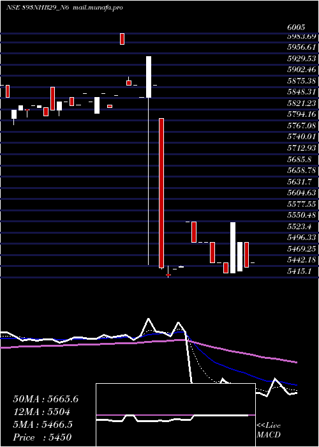The width and height of the screenshot is (319, 447).
Task: Click the topmost red candle near 5983
Action: pyautogui.click(x=122, y=39)
